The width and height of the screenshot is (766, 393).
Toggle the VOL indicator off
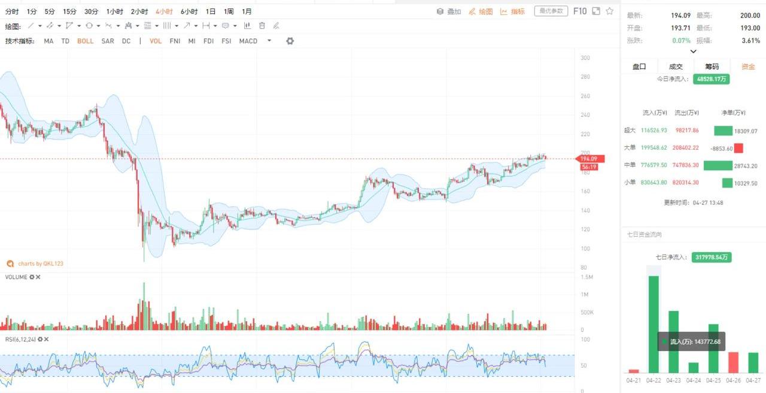pyautogui.click(x=156, y=41)
